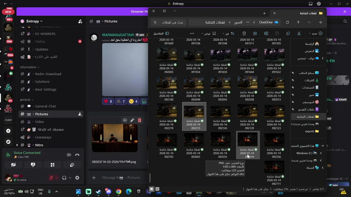Image resolution: width=351 pixels, height=197 pixels.
Task: Collapse the general channel category
Action: pyautogui.click(x=27, y=100)
